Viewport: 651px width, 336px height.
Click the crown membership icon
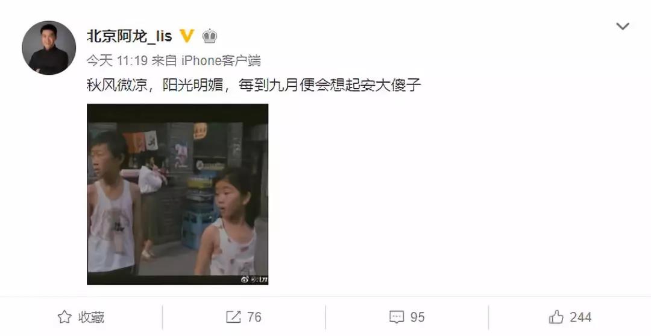tap(210, 37)
